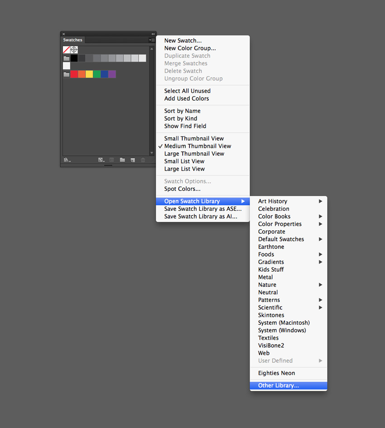Expand the Scientific submenu

(289, 307)
